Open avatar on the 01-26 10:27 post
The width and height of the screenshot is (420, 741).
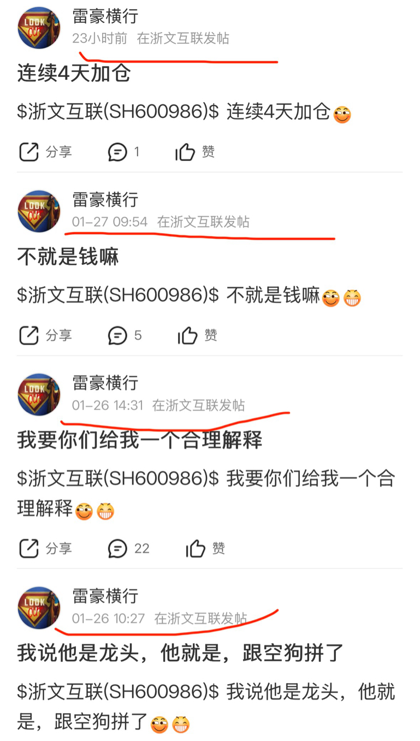pyautogui.click(x=39, y=608)
